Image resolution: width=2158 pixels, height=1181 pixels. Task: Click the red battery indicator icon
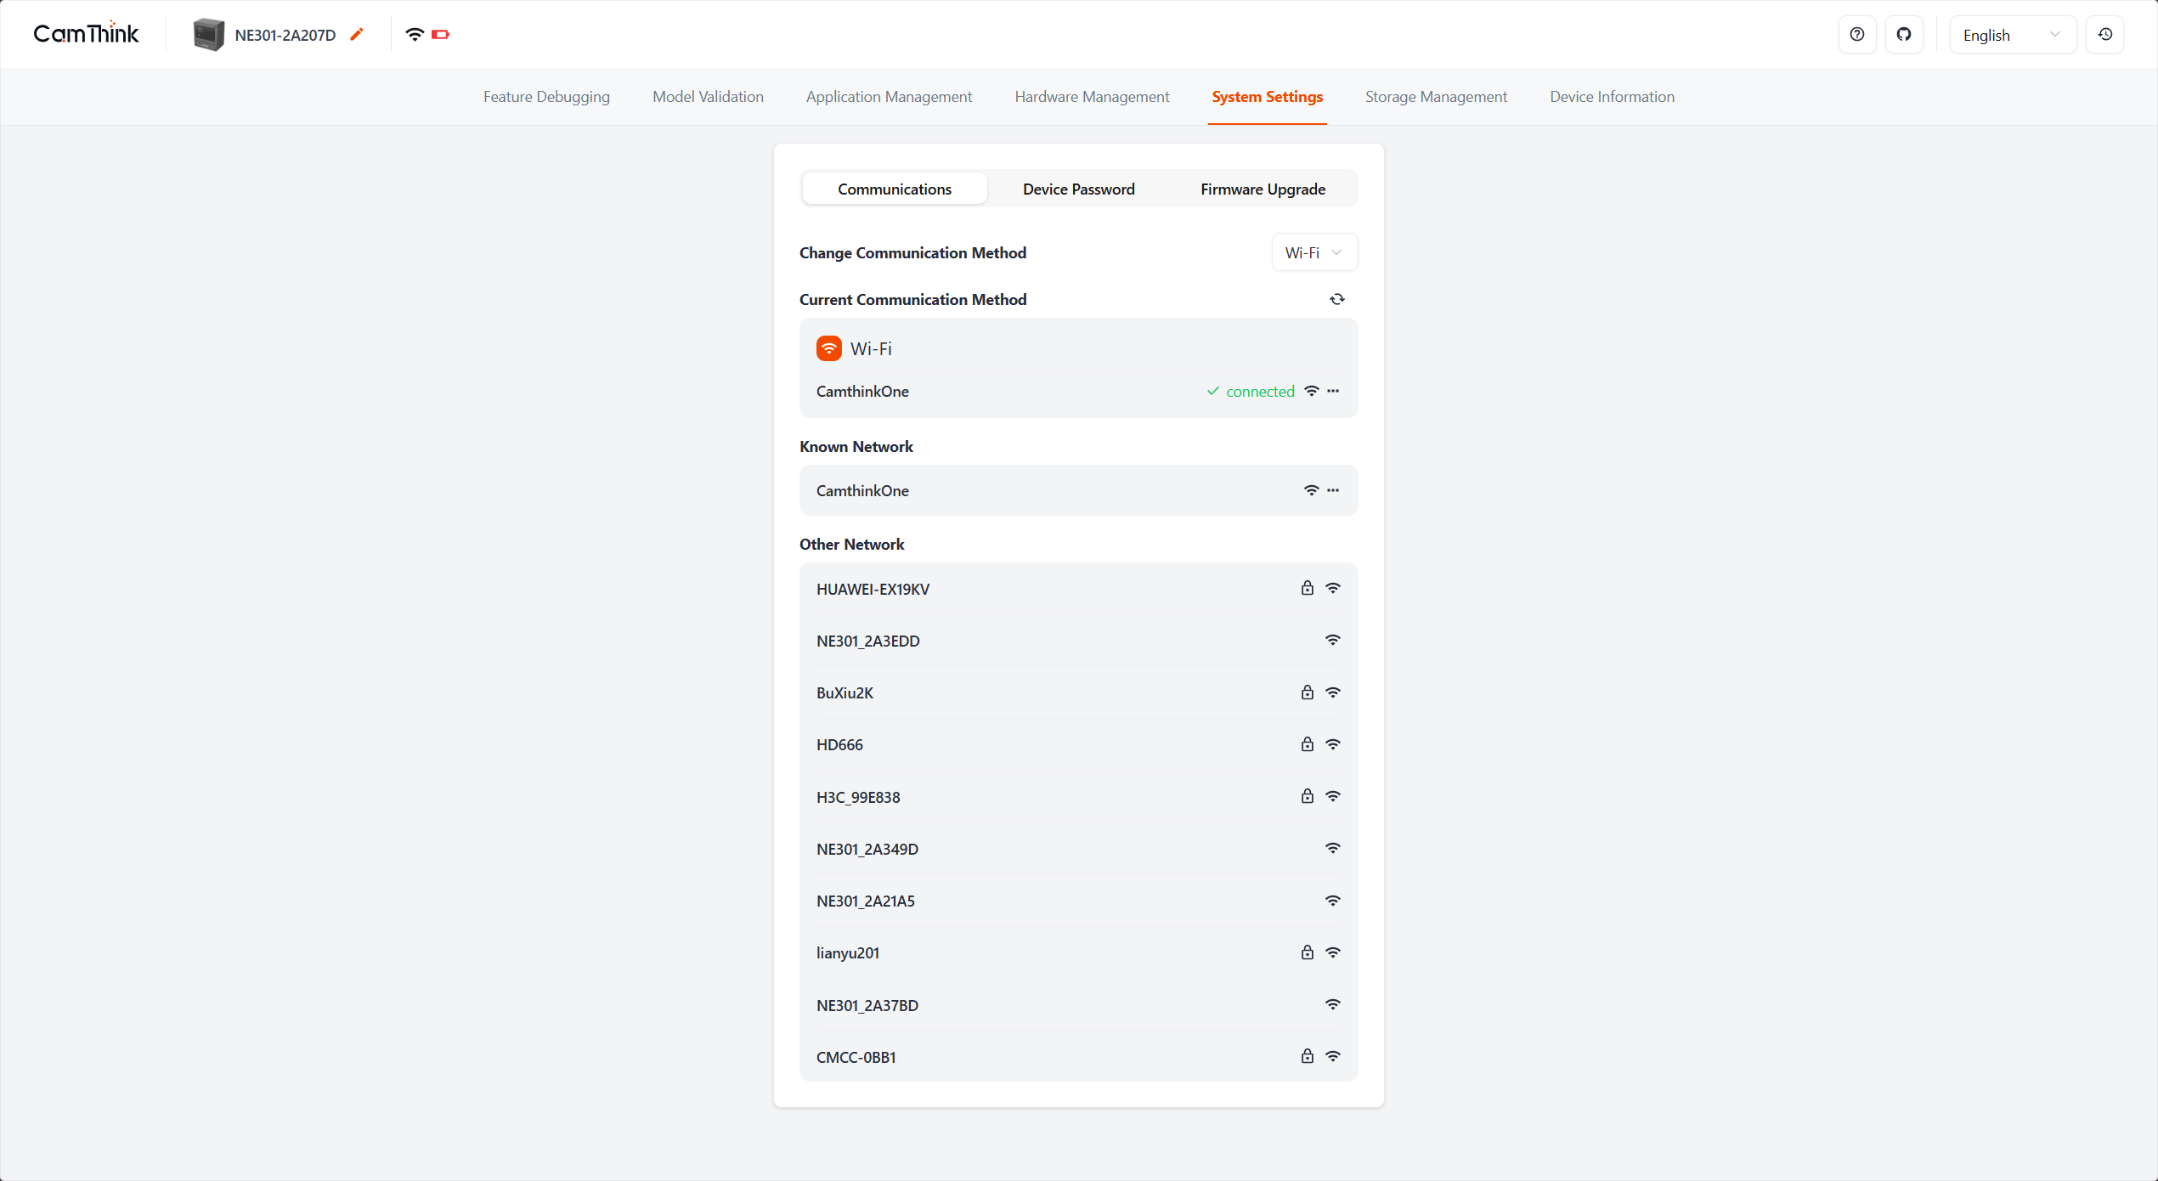(440, 35)
